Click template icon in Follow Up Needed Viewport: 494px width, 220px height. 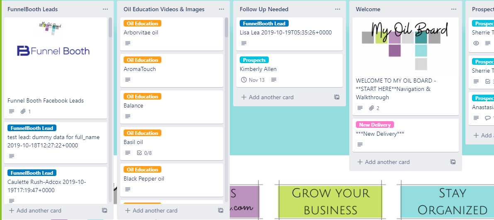(337, 97)
